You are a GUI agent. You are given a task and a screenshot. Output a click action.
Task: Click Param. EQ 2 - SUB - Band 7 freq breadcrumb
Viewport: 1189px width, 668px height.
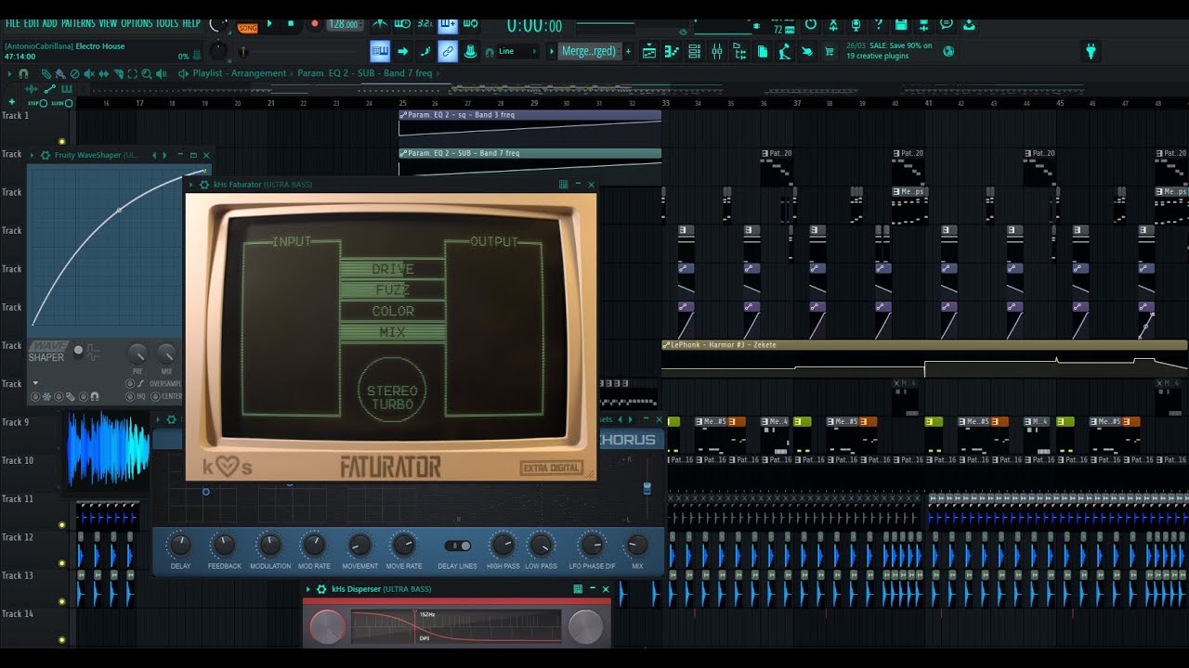tap(365, 73)
